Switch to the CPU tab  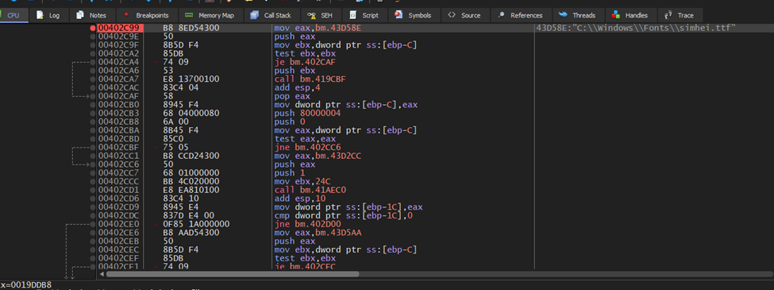[13, 15]
